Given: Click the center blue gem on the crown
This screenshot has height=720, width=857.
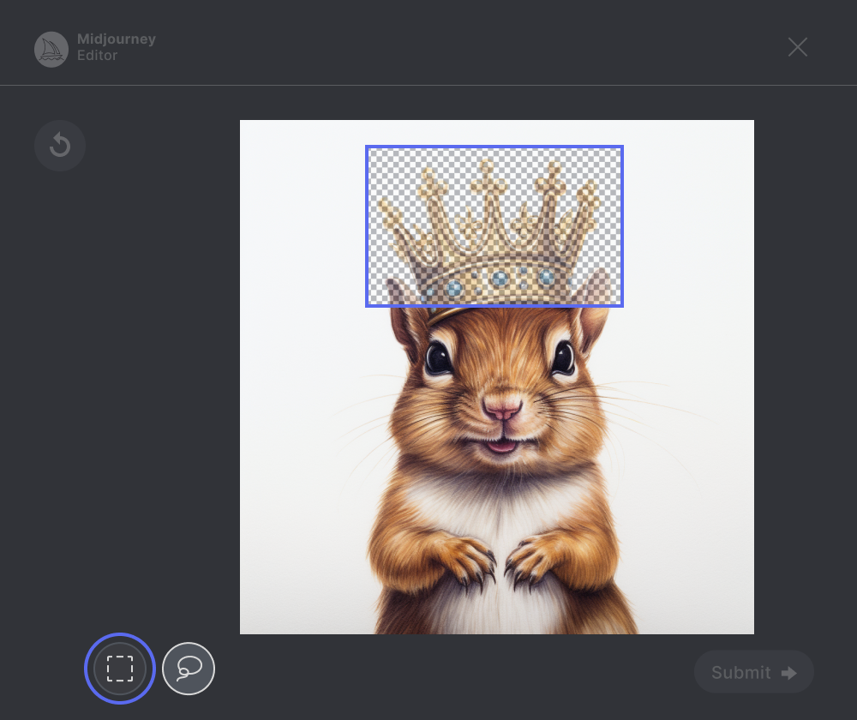Looking at the screenshot, I should click(x=500, y=279).
